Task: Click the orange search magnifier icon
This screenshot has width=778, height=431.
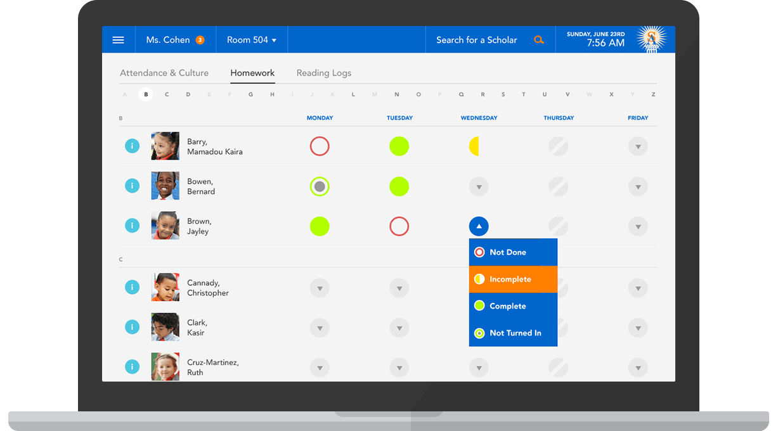Action: 538,40
